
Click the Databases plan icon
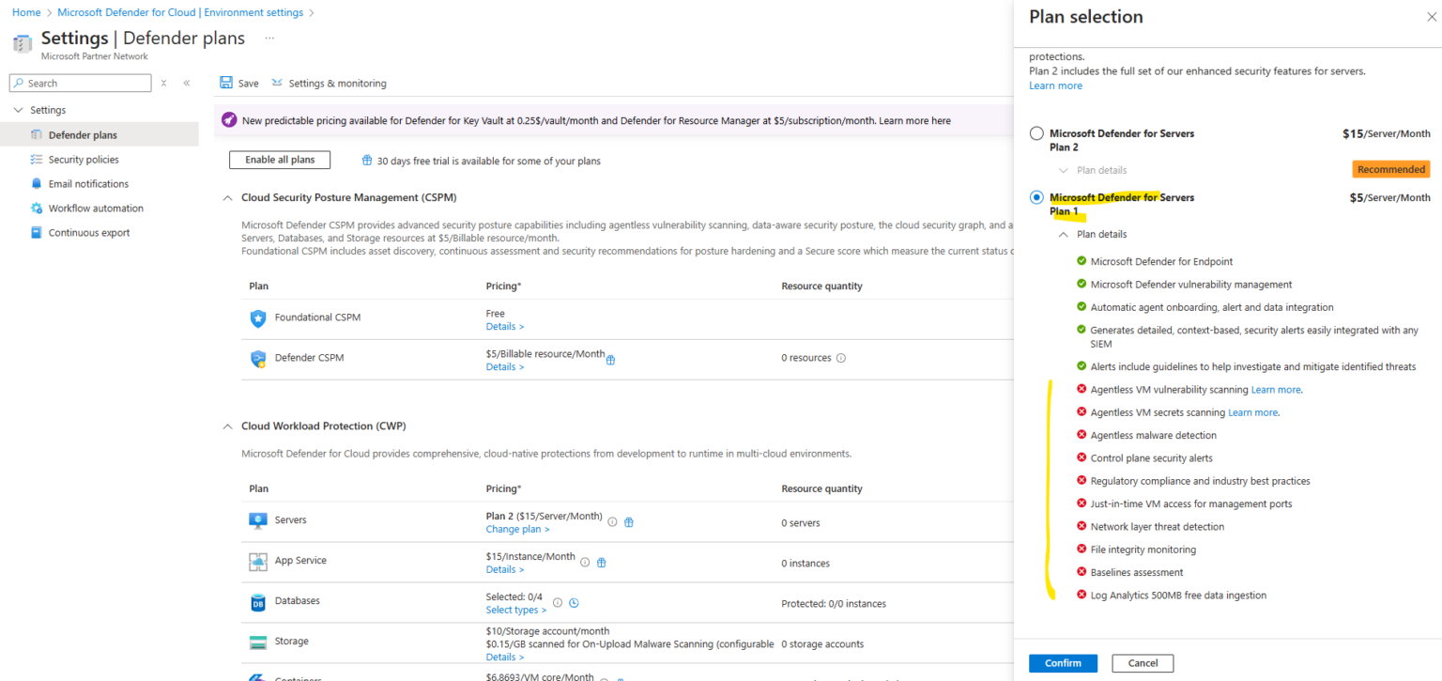(258, 601)
